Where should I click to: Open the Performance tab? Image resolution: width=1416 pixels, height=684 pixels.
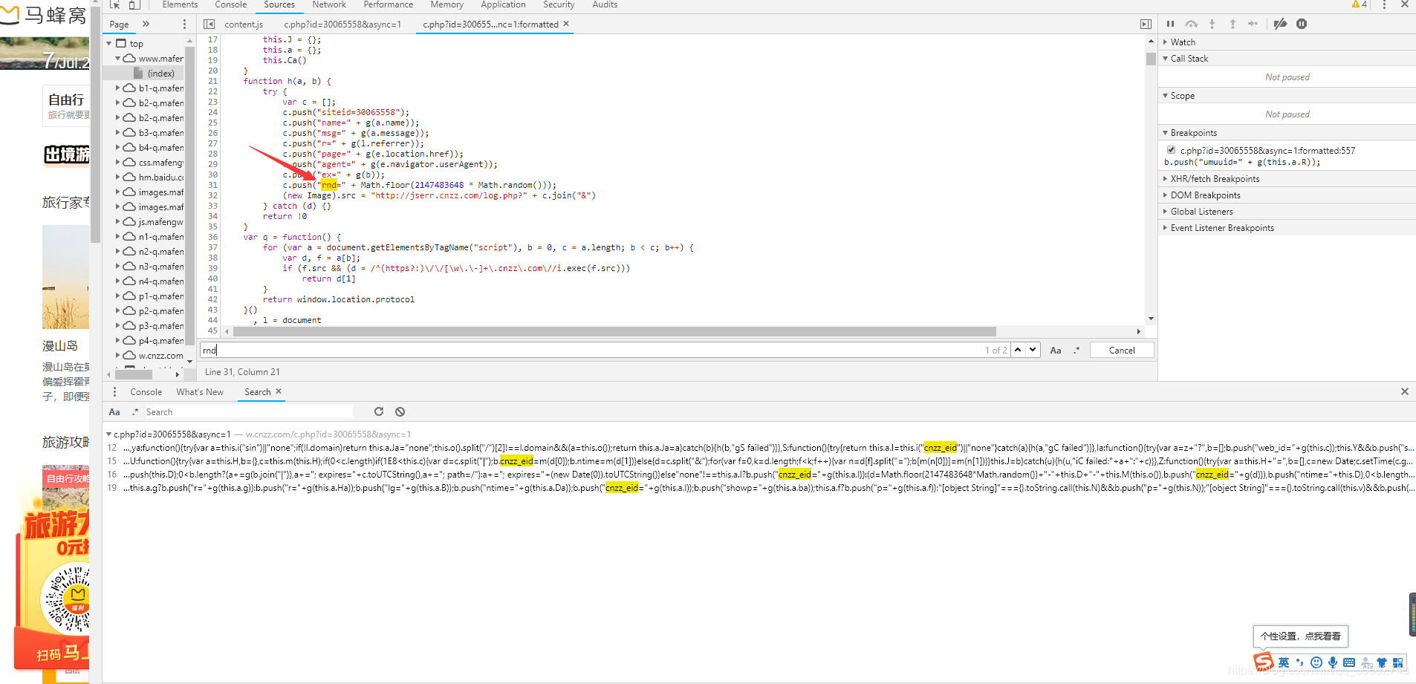tap(388, 4)
